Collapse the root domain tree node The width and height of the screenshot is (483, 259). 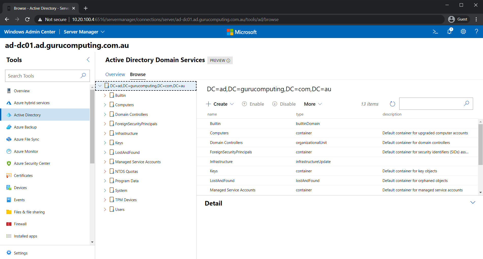pyautogui.click(x=100, y=86)
